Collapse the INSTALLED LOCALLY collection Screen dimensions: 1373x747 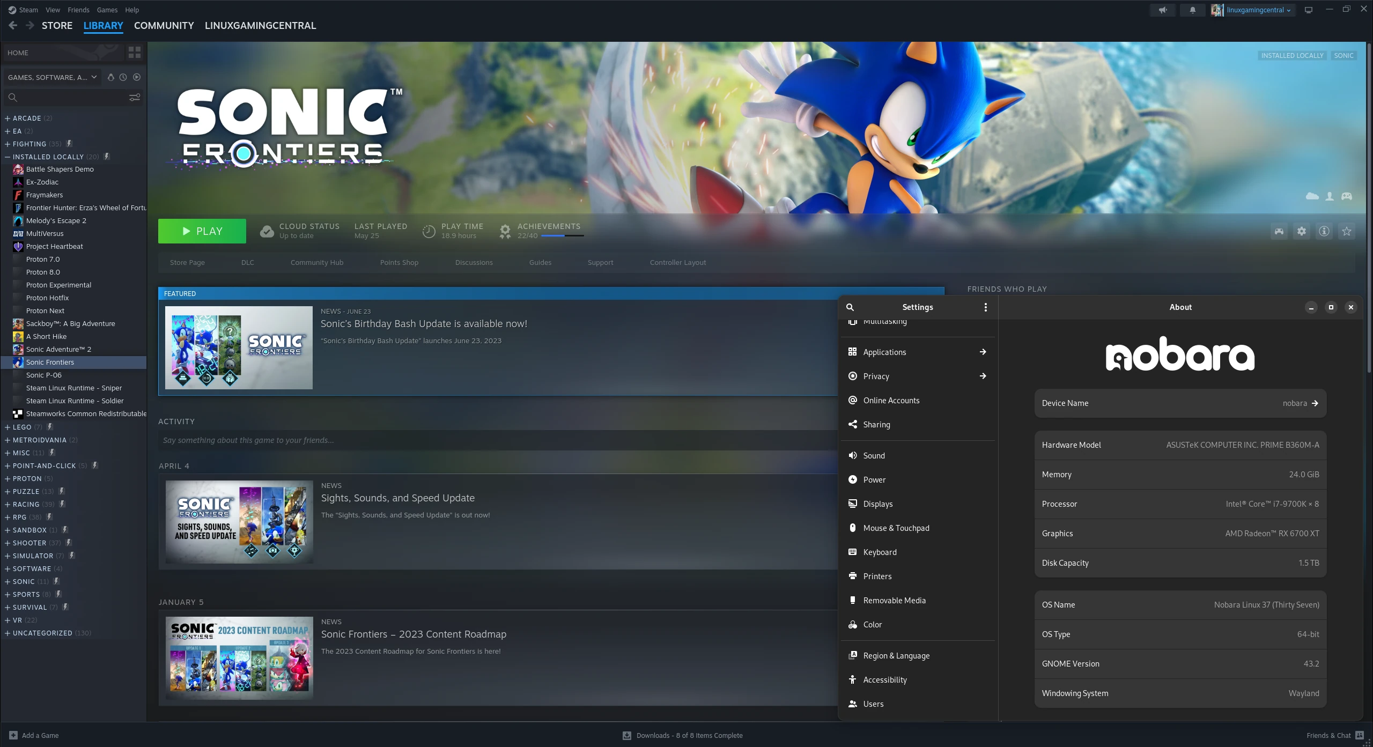[x=8, y=157]
